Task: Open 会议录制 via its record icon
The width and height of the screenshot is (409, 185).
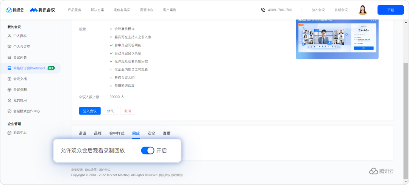Action: tap(9, 89)
